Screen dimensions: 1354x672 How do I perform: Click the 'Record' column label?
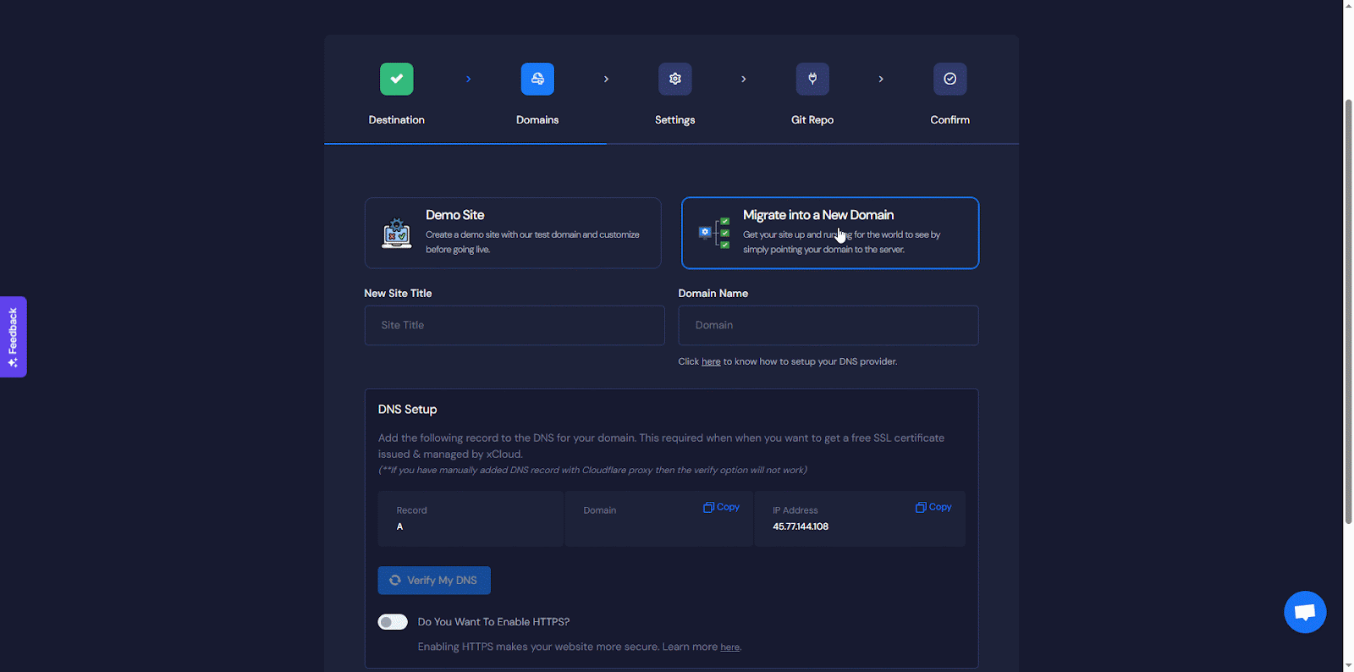tap(411, 510)
